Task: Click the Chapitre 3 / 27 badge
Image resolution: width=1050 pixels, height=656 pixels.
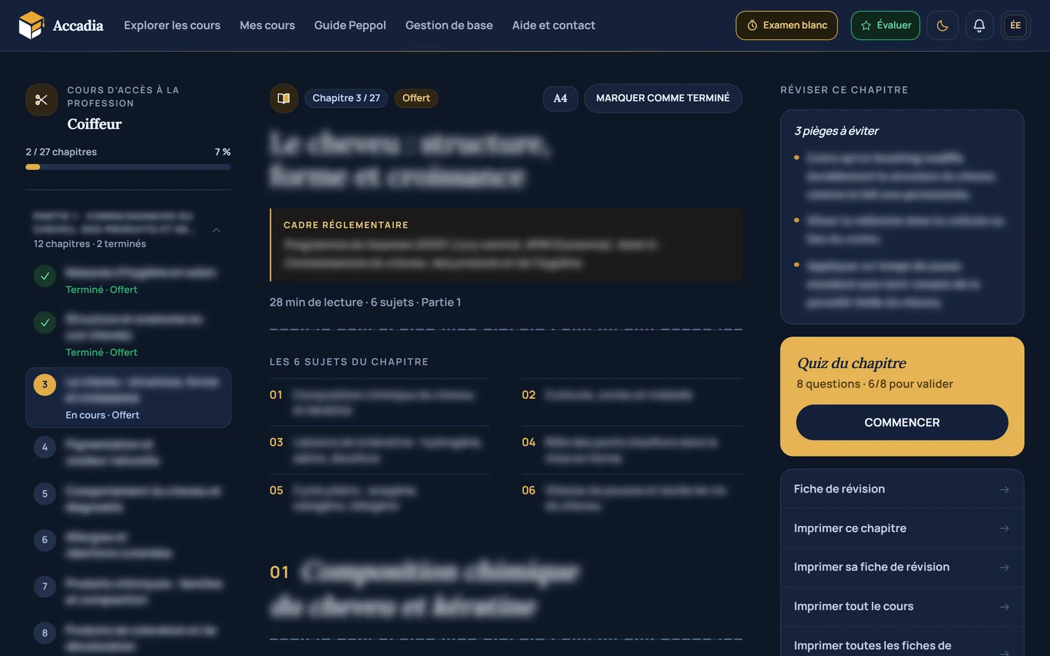Action: 346,98
